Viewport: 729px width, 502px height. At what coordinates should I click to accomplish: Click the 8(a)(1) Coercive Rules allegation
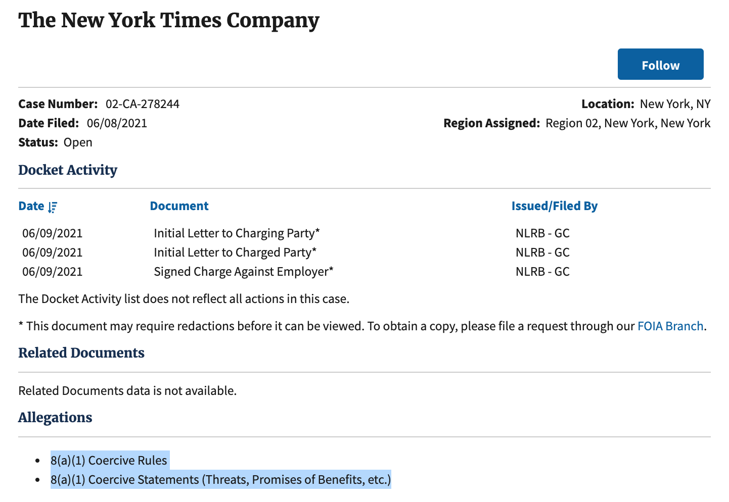109,461
